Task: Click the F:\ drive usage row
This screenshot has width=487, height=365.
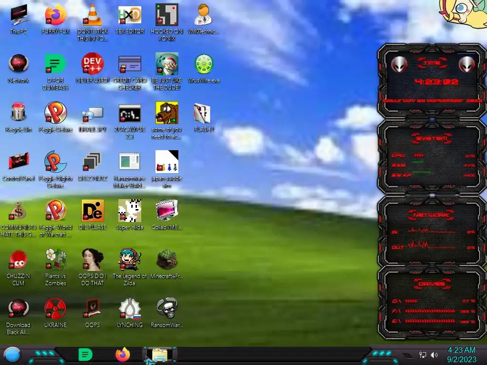Action: tap(434, 311)
